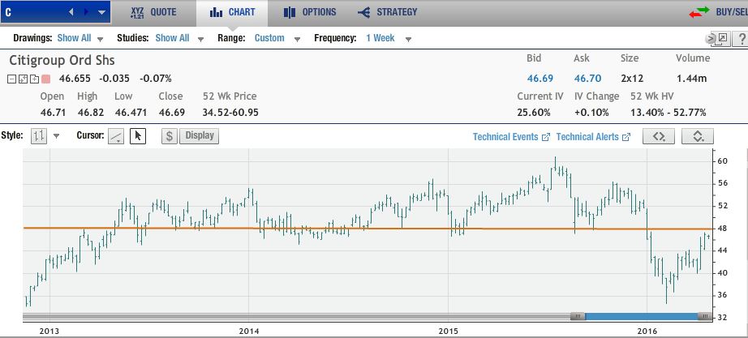This screenshot has height=338, width=748.
Task: Click the Display button
Action: pos(200,136)
